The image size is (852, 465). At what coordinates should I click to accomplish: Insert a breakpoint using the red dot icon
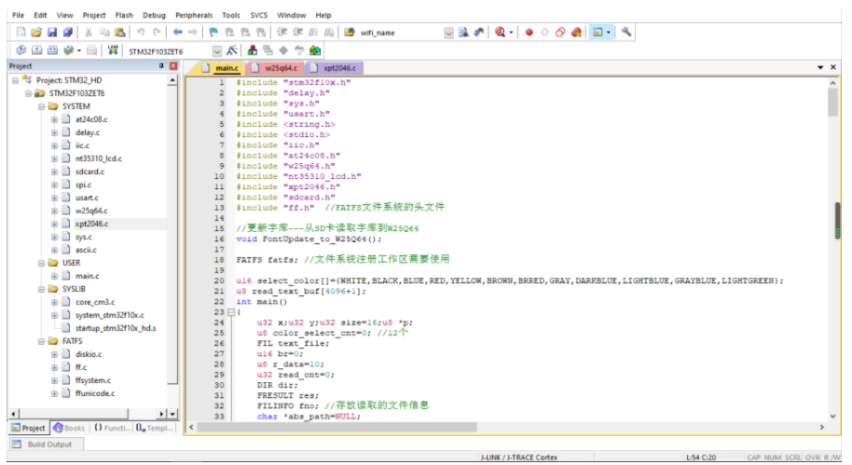[x=529, y=33]
